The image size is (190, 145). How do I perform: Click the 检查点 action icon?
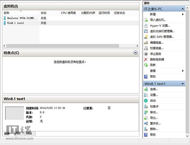click(146, 106)
